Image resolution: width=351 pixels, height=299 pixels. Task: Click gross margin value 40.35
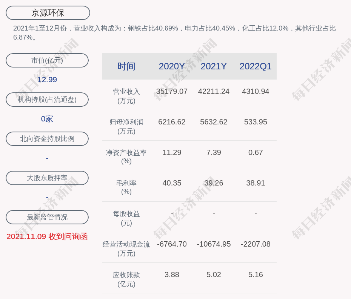click(172, 183)
